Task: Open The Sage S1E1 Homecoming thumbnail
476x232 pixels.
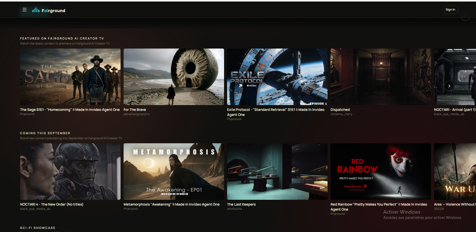Action: tap(70, 77)
